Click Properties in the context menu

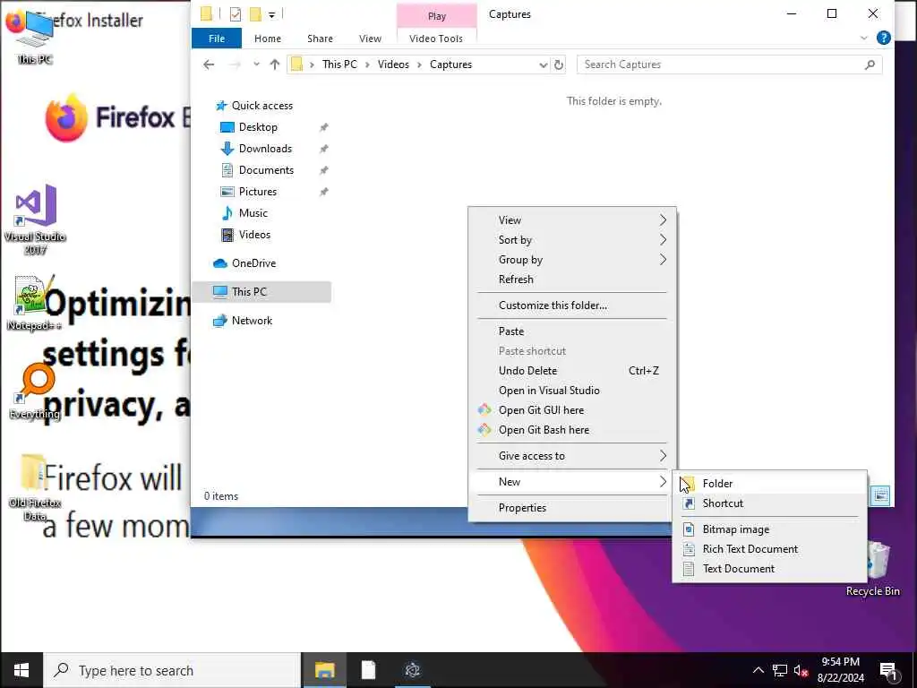click(x=571, y=508)
